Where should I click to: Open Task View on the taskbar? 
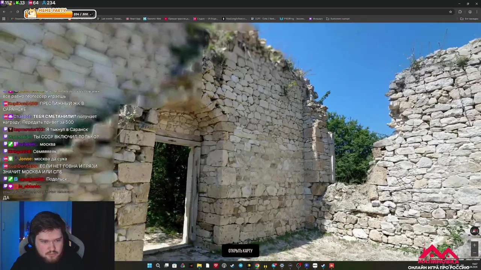166,265
